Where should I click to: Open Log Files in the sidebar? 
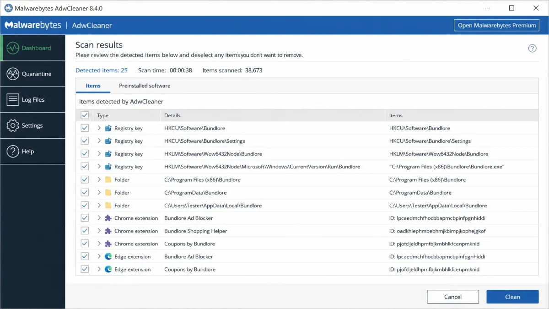[x=33, y=100]
